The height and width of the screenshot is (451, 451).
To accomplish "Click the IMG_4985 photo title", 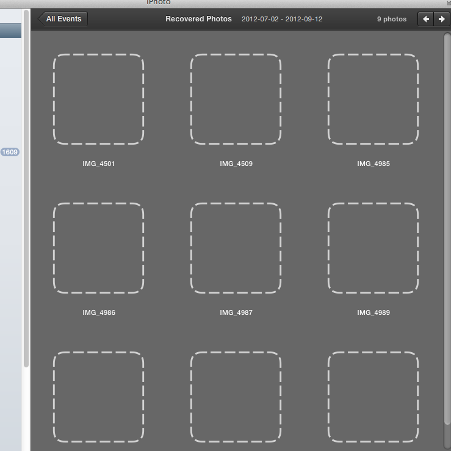I will pos(373,164).
